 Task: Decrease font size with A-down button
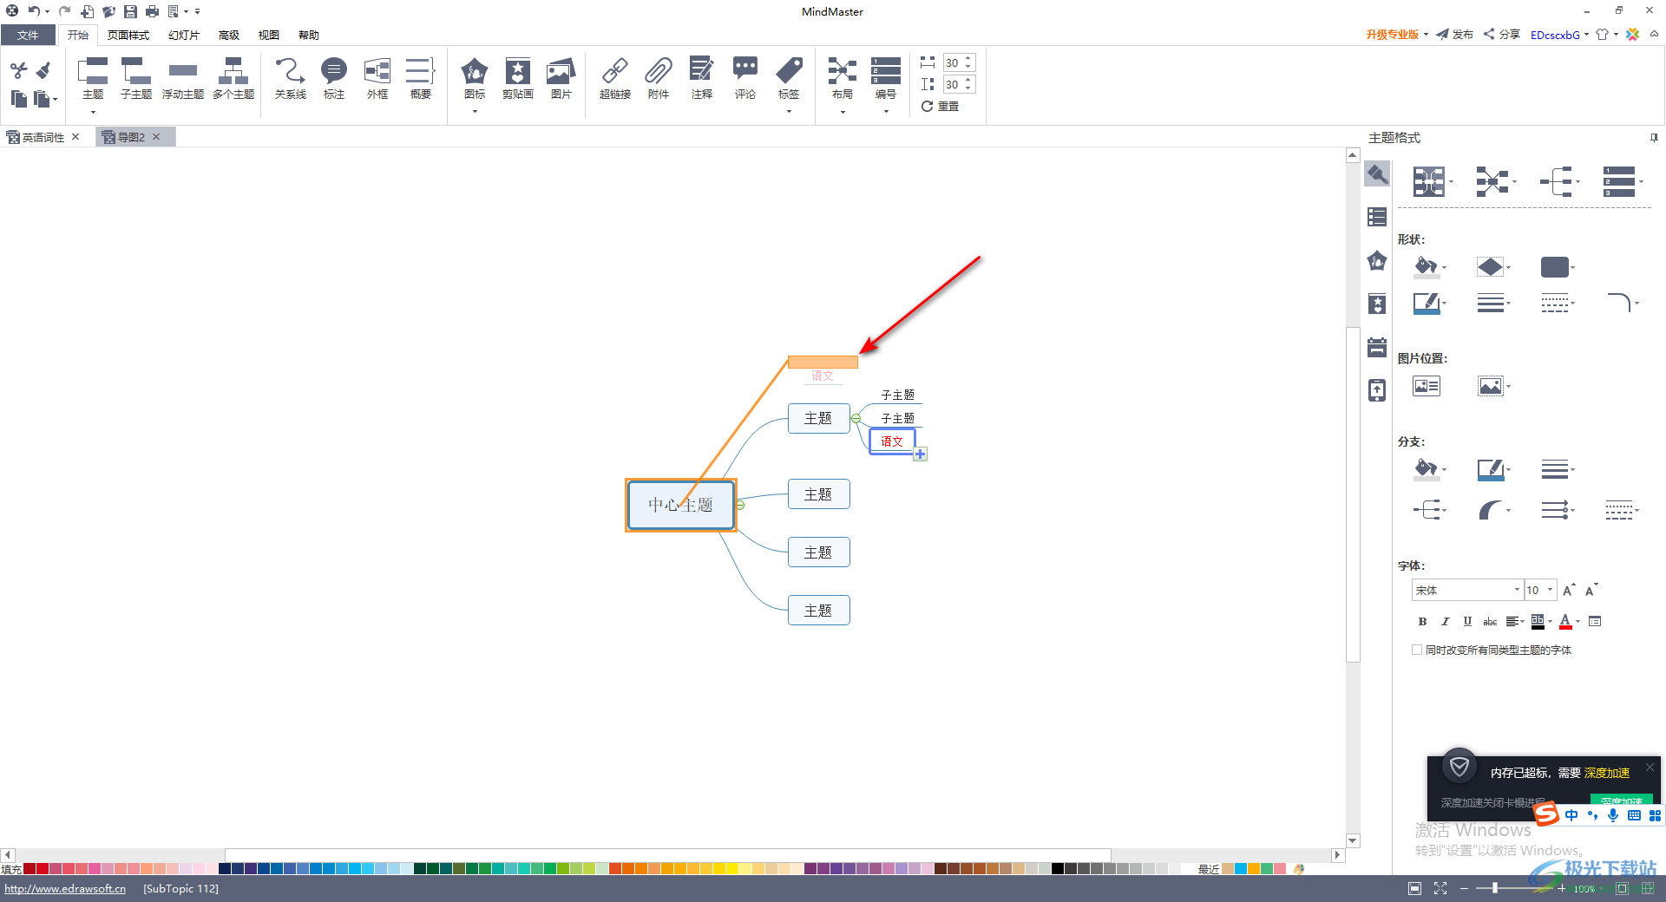click(1591, 590)
